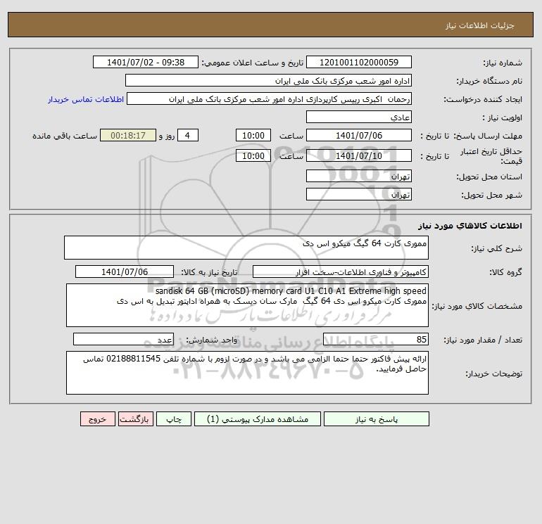The image size is (542, 524).
Task: Click the شهر محل تحویل label
Action: [492, 195]
